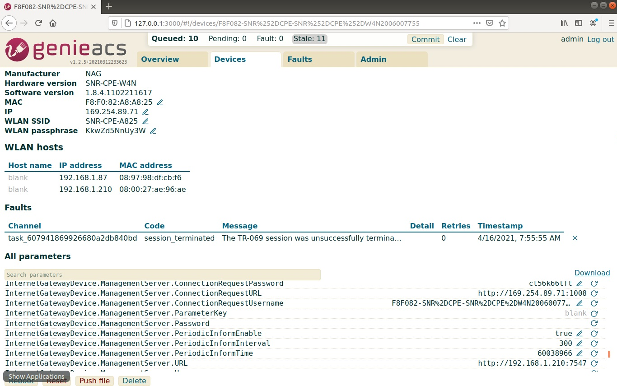Click the ManagementServer.ParameterKey parameter name

tap(116, 313)
